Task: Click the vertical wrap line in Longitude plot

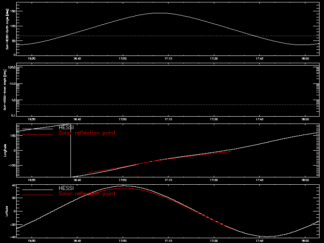Action: coord(70,151)
